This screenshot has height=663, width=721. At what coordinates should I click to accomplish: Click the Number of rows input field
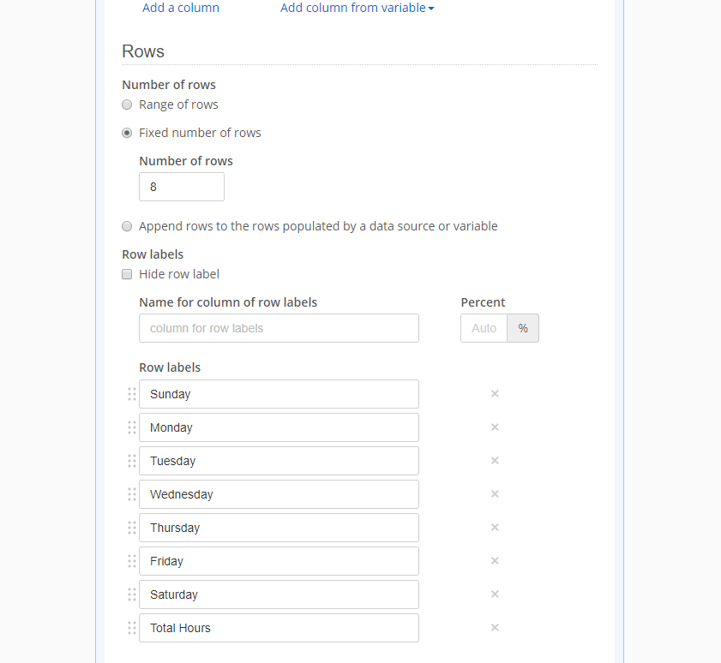[x=182, y=187]
